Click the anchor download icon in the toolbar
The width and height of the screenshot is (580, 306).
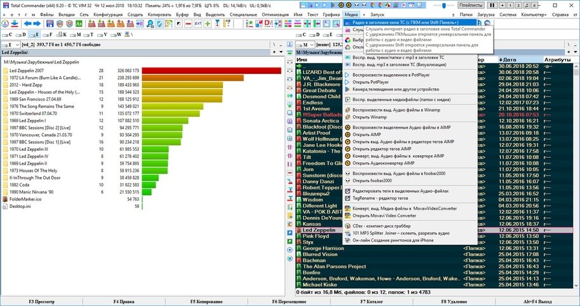tap(5, 24)
